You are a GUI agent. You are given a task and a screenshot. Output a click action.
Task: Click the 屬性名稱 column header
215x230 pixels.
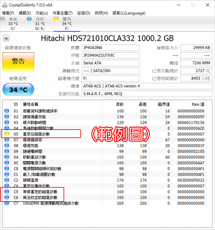(x=62, y=104)
